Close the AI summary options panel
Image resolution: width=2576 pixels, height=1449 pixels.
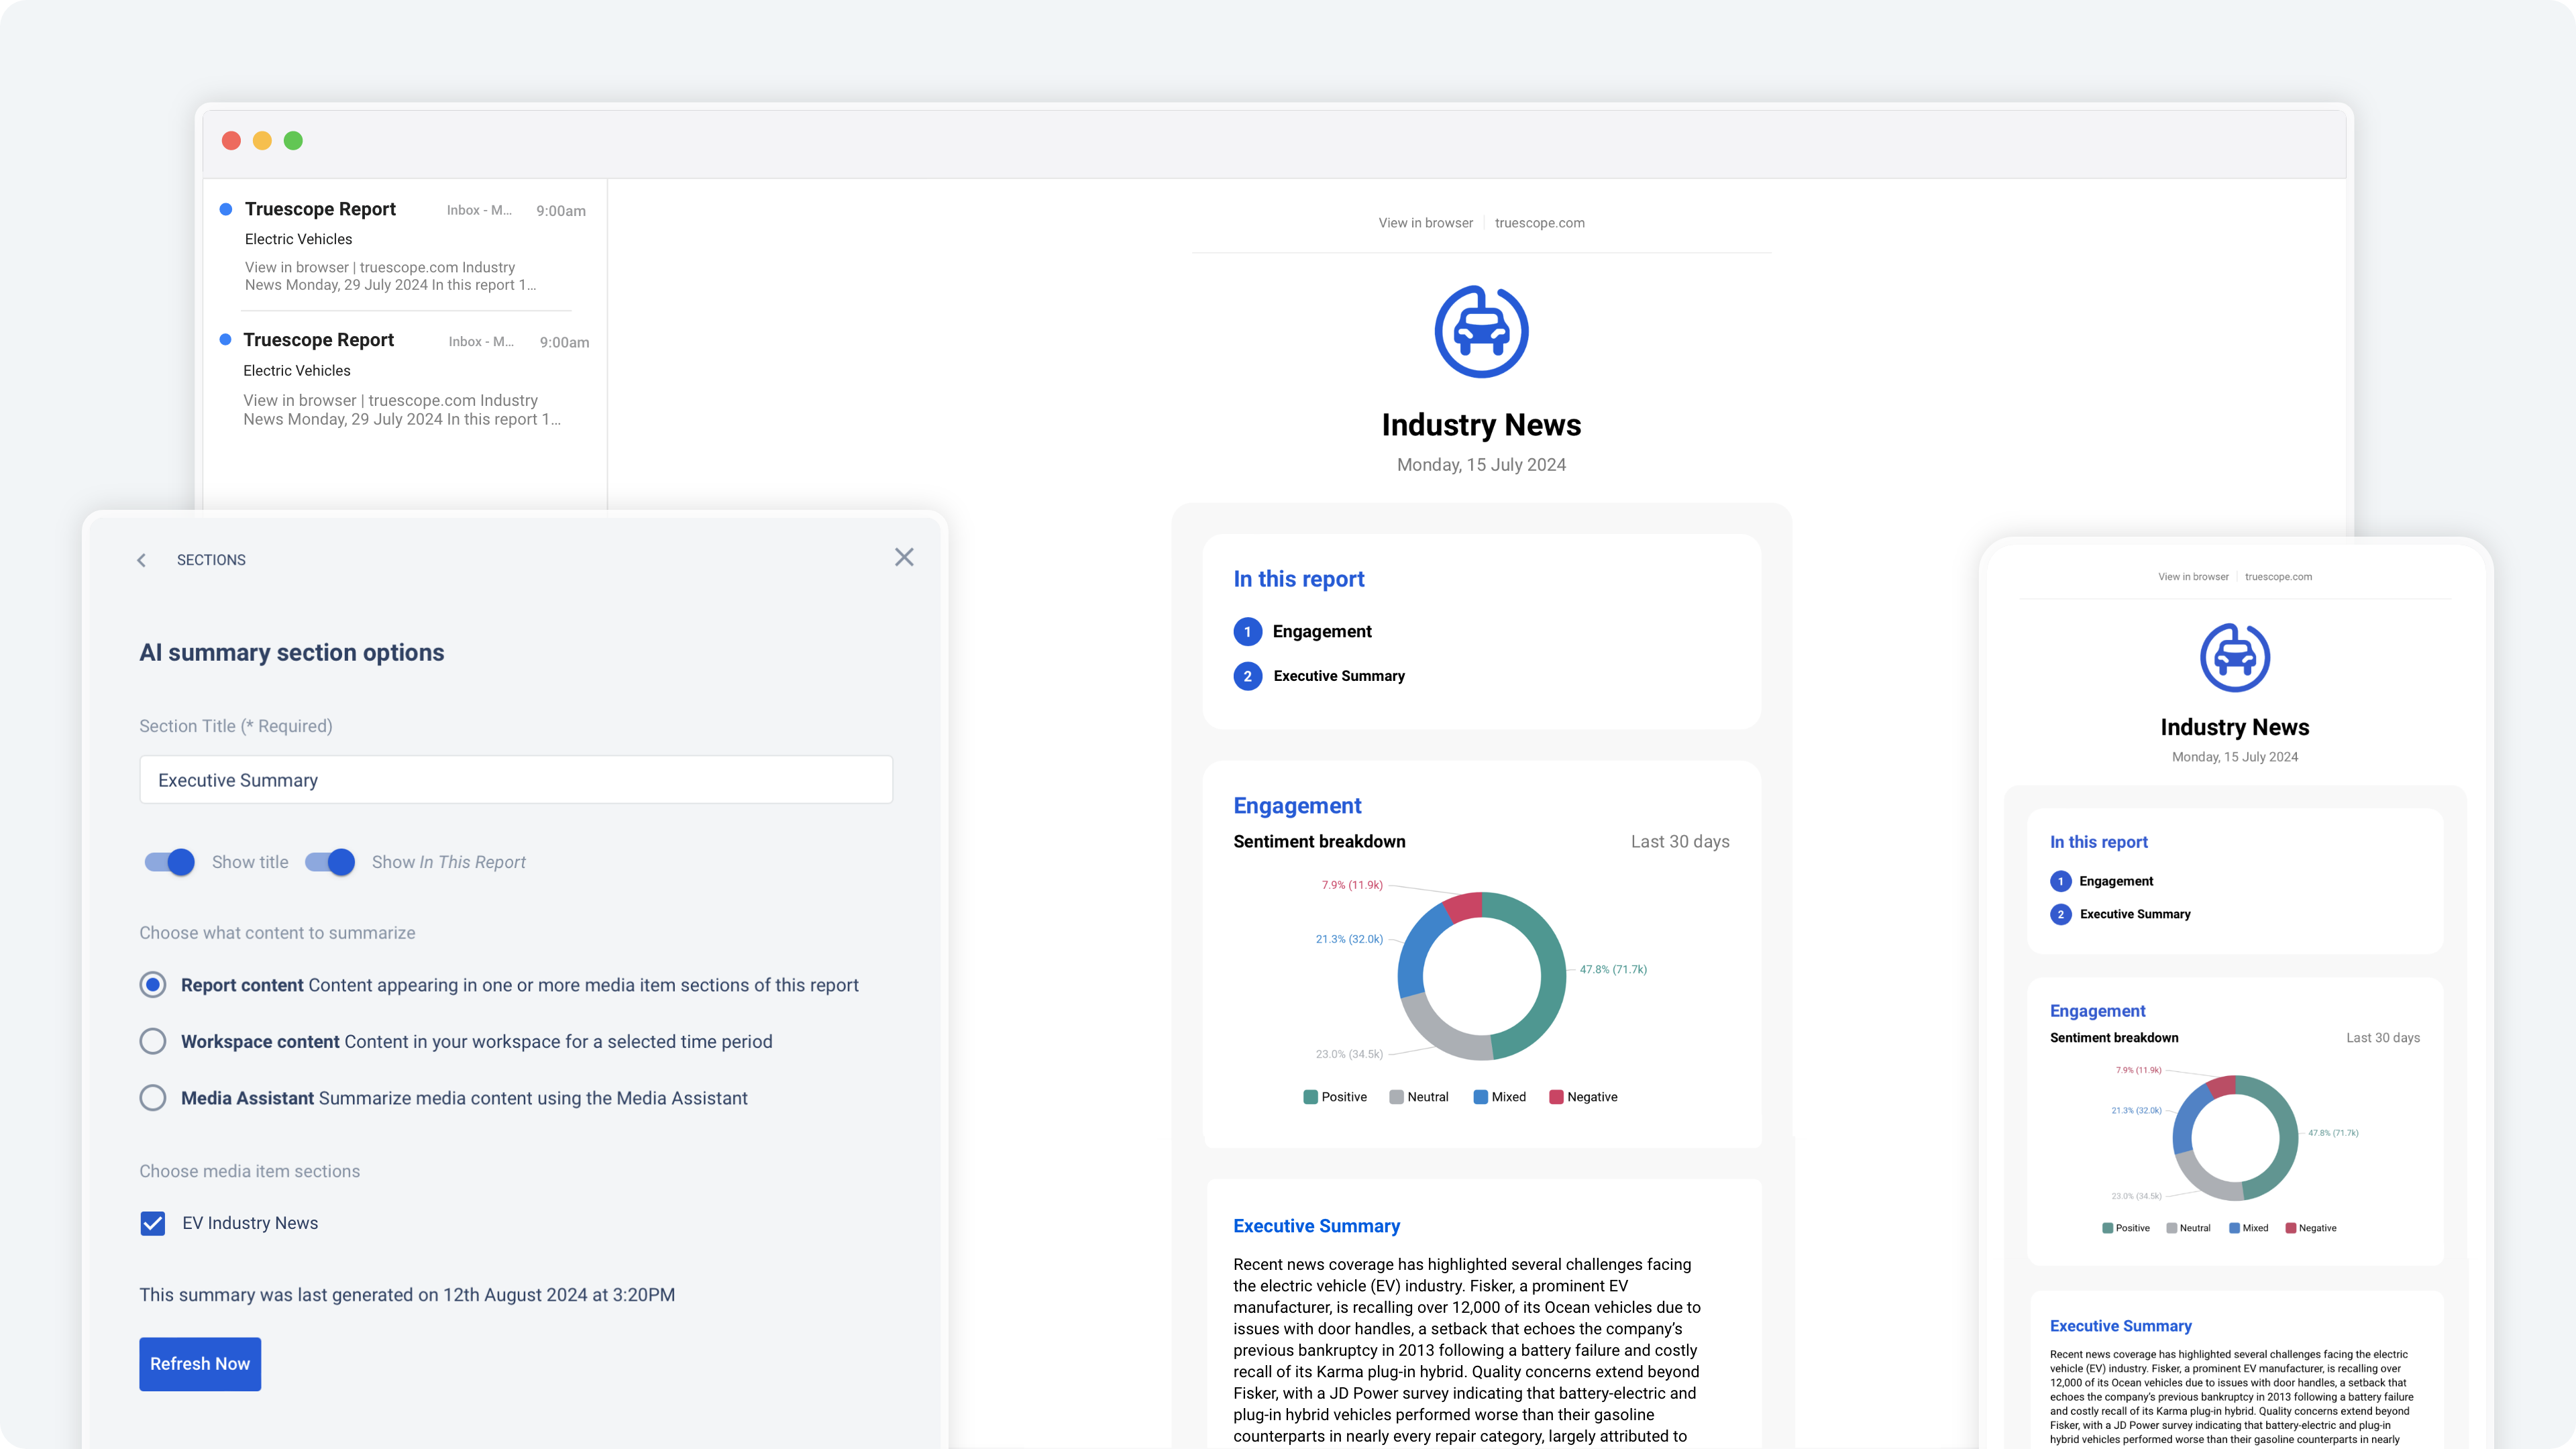point(904,557)
